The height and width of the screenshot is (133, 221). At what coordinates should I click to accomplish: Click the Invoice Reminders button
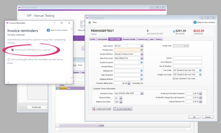pos(123,109)
